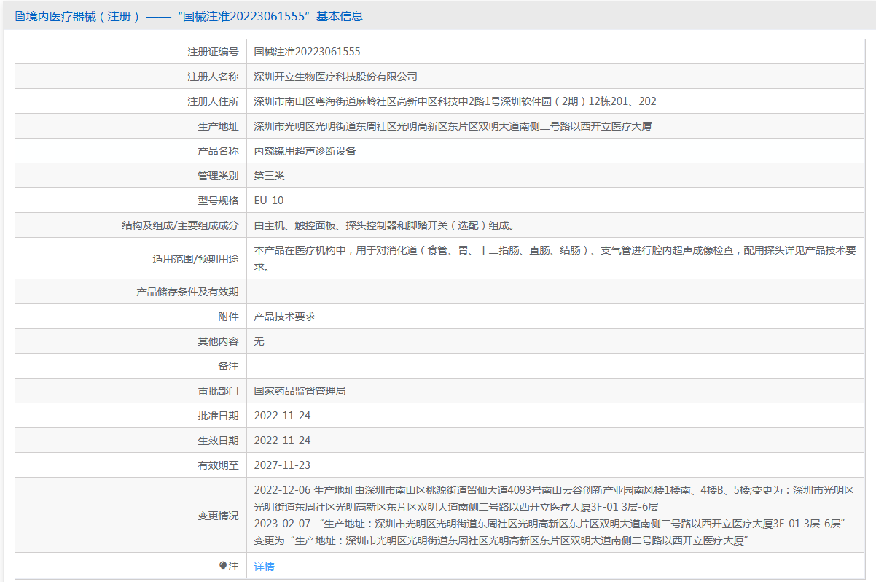Screen dimensions: 876x582
Task: Click the 注册人住所 address value
Action: pyautogui.click(x=455, y=101)
